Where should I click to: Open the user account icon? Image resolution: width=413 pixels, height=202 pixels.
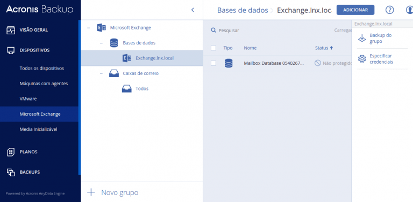pos(409,10)
